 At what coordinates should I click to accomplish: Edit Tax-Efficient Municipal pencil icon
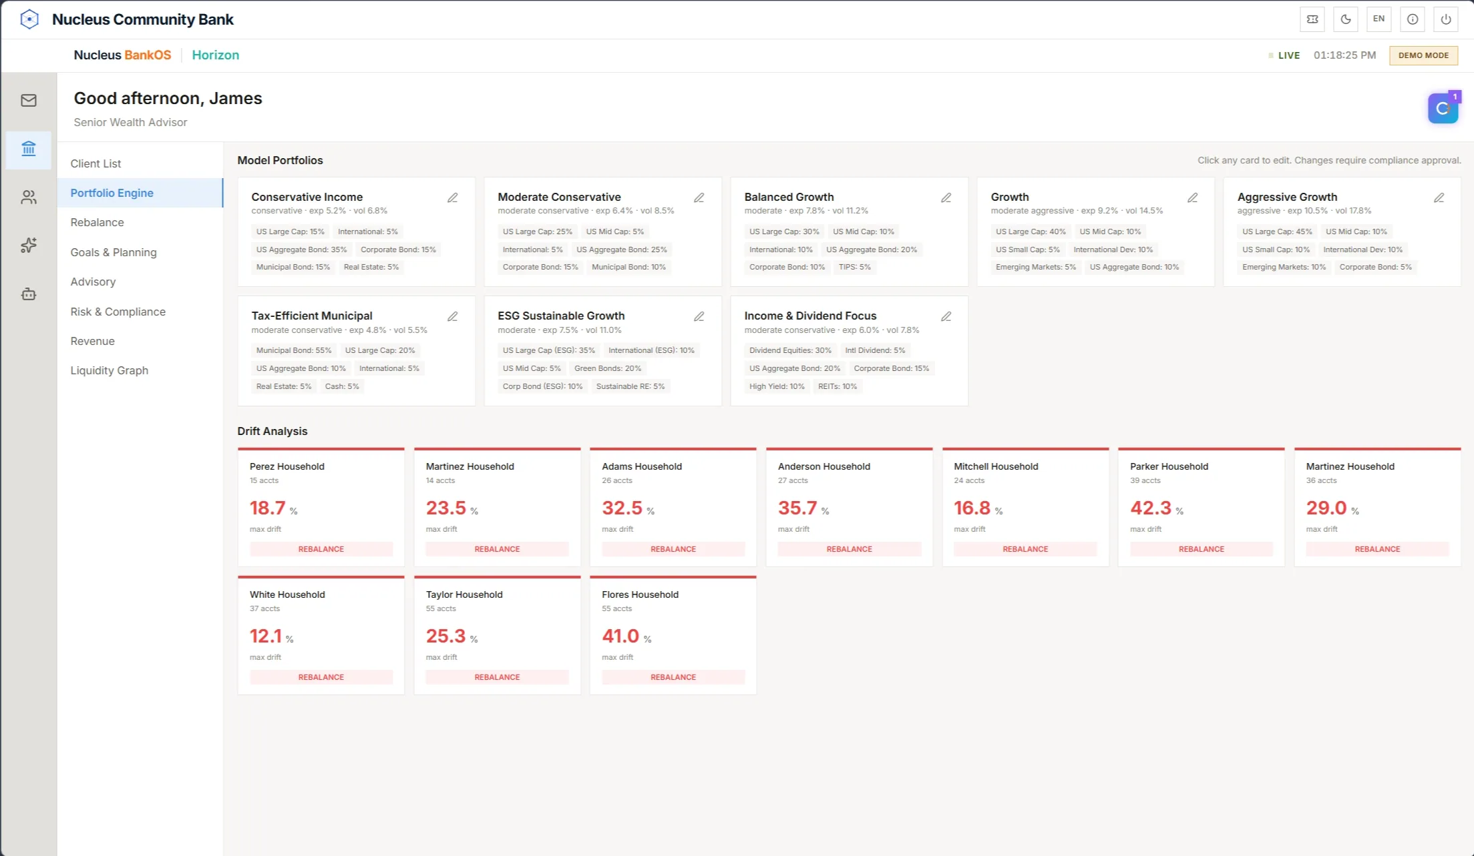(453, 316)
